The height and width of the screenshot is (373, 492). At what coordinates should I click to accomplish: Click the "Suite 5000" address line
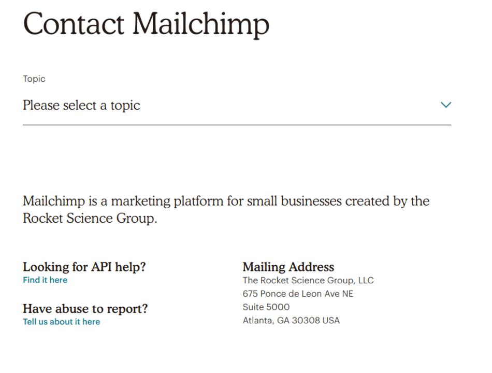[266, 307]
